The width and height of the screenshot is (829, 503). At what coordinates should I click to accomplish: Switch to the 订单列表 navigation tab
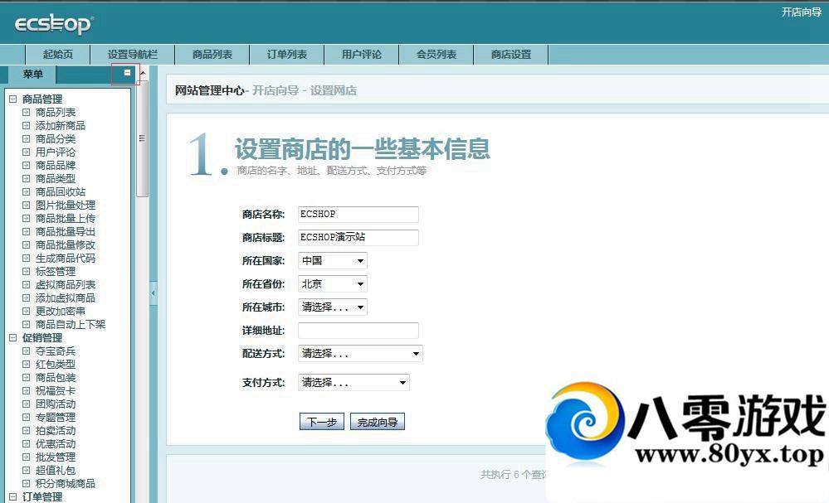(287, 55)
